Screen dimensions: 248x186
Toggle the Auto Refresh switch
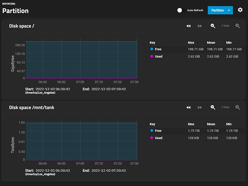click(x=181, y=10)
